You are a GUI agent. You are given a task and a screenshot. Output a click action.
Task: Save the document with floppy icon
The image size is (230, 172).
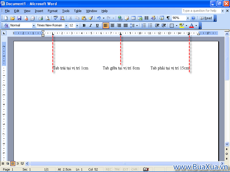19,18
